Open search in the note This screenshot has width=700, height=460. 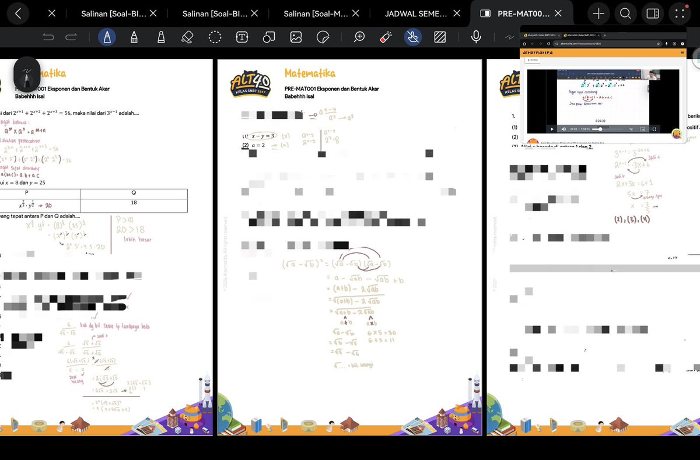[x=625, y=13]
